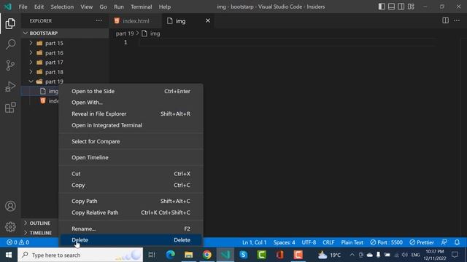Open the Explorer view in activity bar
467x262 pixels.
tap(10, 24)
